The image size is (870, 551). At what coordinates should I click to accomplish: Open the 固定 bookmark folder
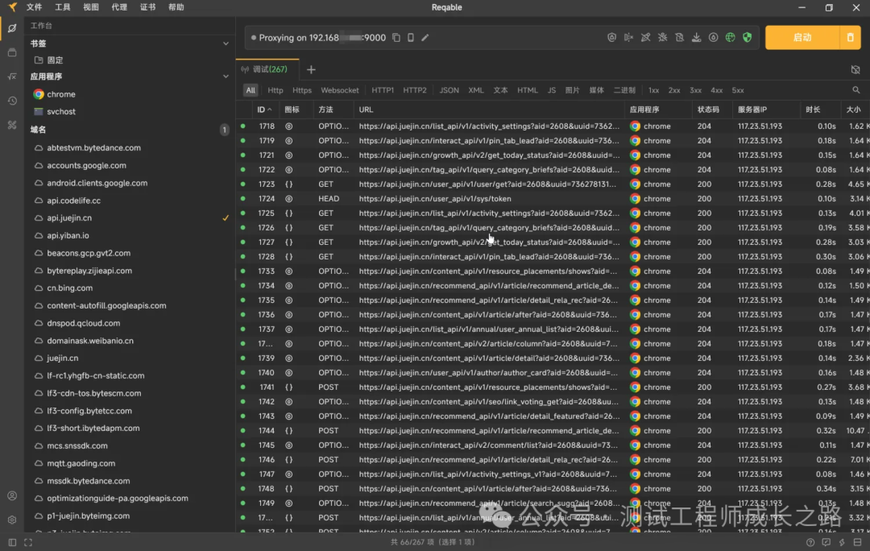point(129,60)
